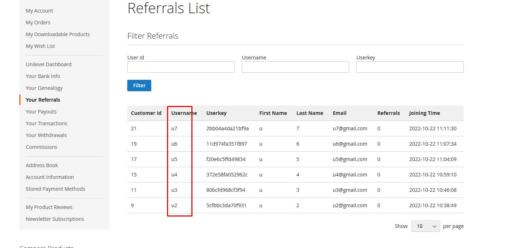Open Stored Payment Methods
Image resolution: width=510 pixels, height=248 pixels.
pyautogui.click(x=56, y=189)
